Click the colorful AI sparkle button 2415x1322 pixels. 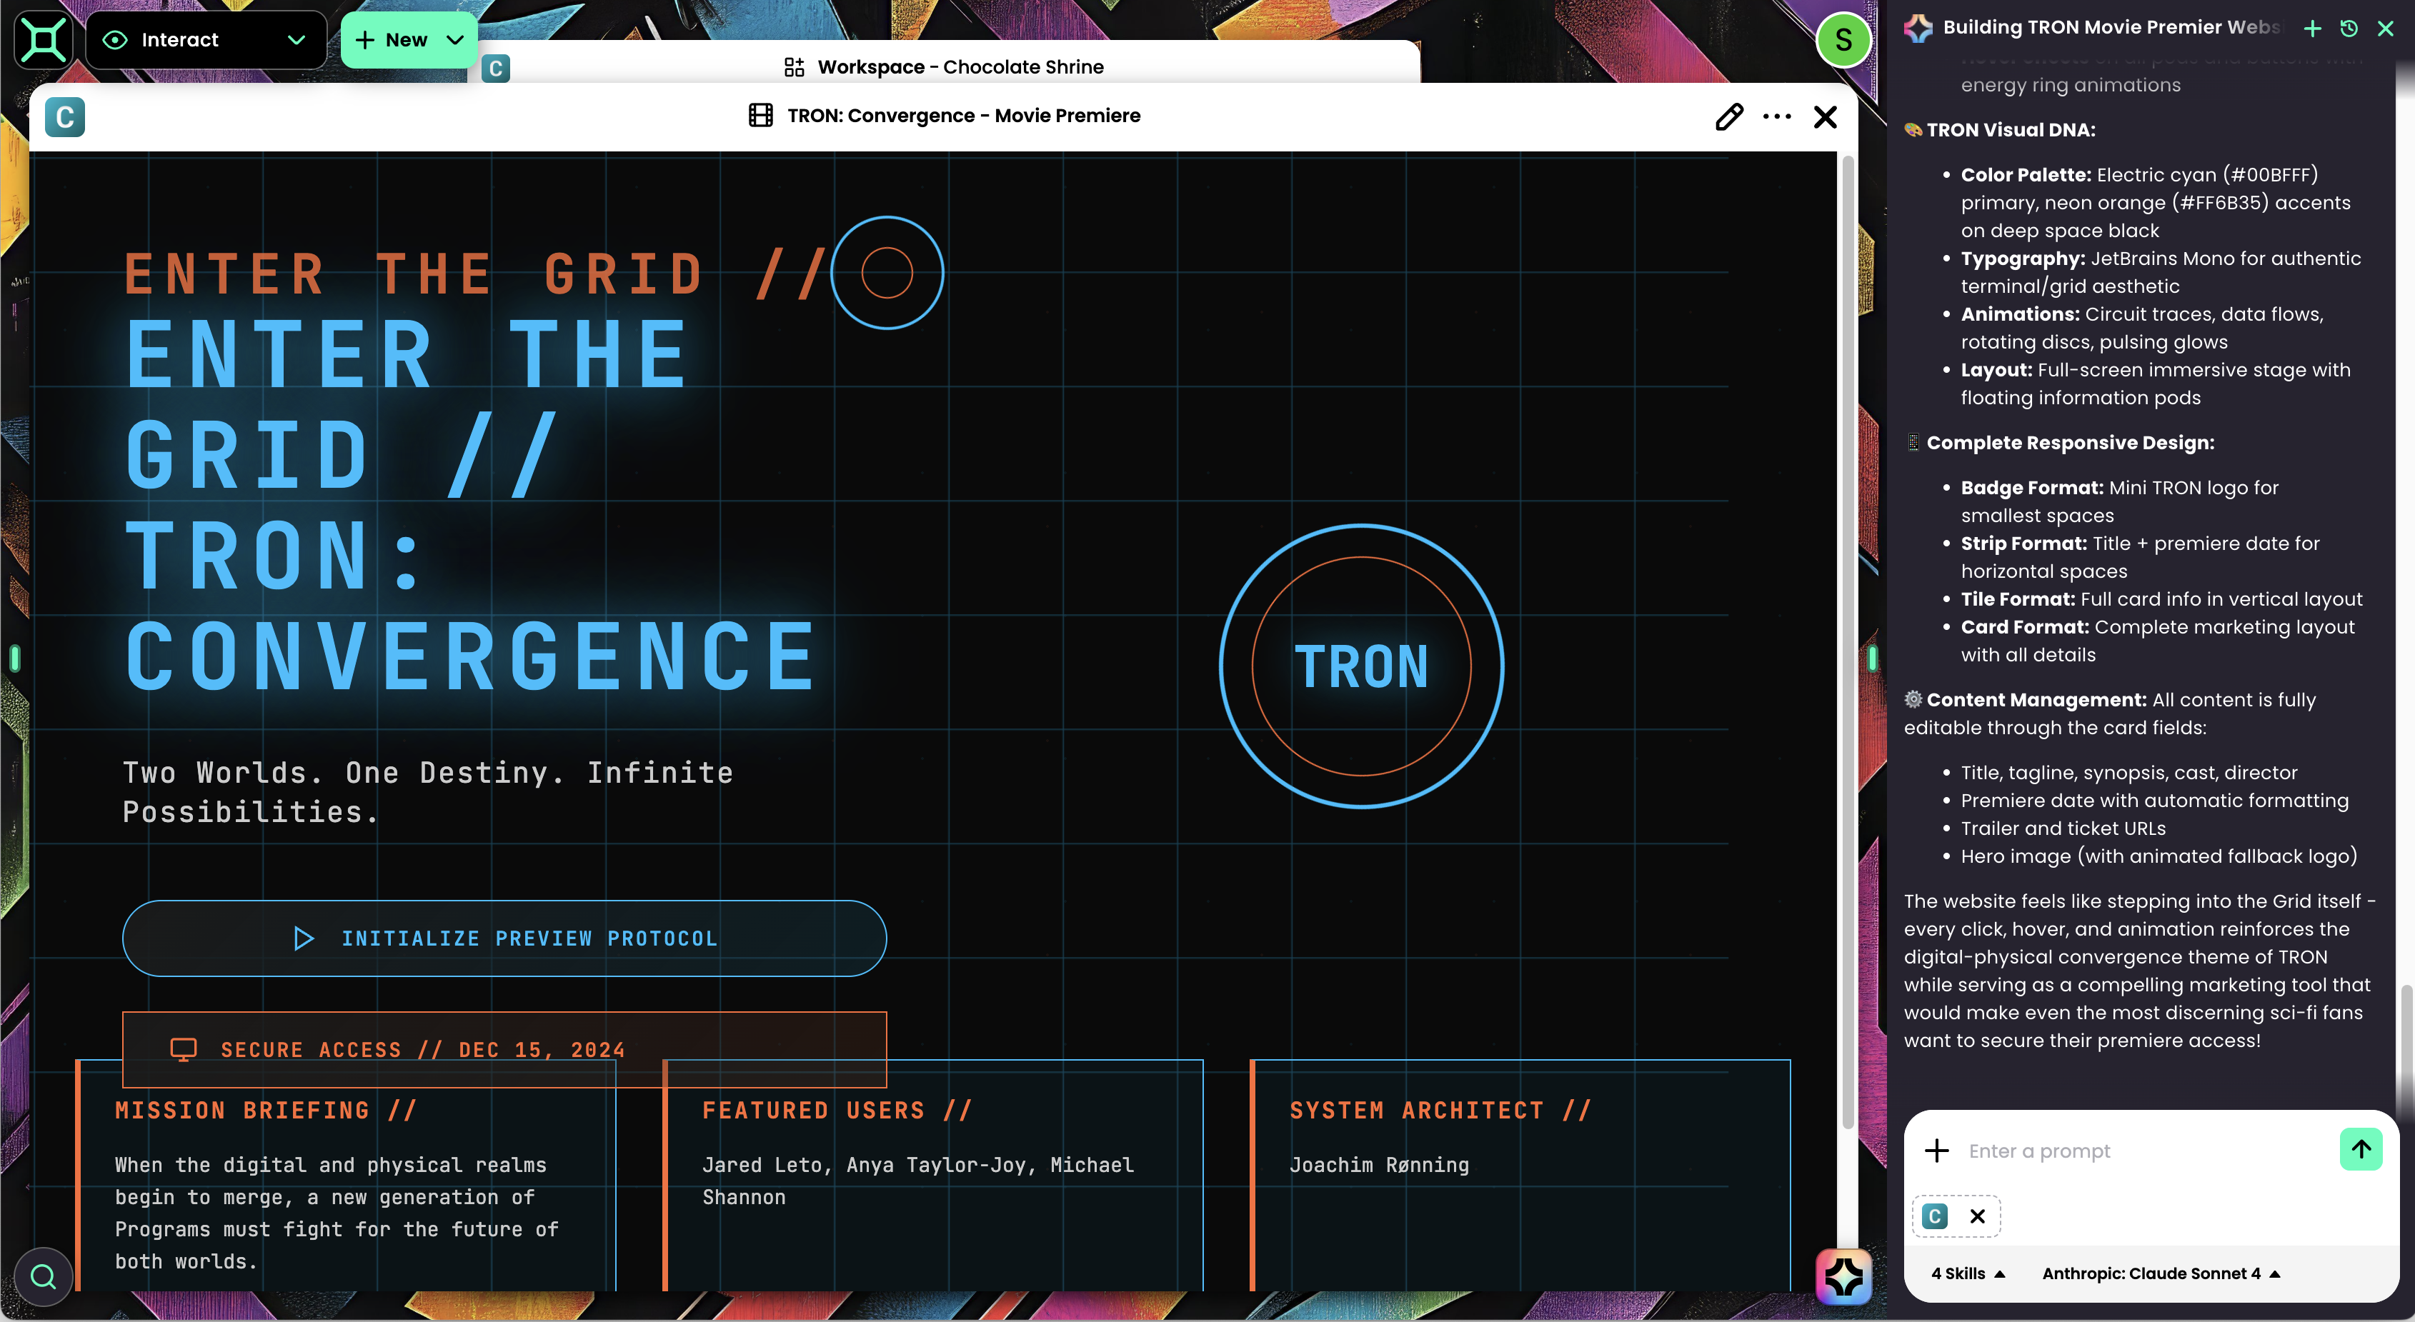(x=1843, y=1276)
